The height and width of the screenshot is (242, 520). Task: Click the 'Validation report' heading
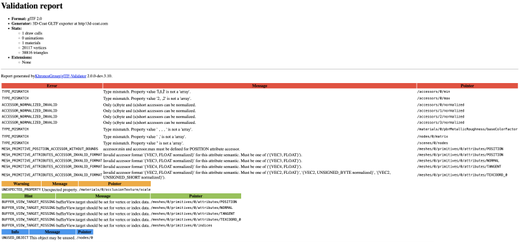pyautogui.click(x=32, y=6)
